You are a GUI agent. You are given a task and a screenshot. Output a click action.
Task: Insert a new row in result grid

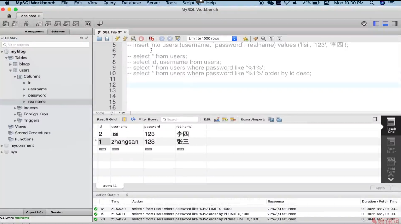[x=225, y=119]
